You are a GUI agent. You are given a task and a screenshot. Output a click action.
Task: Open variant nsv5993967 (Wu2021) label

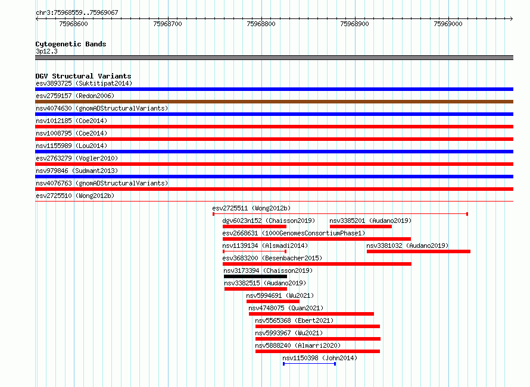[x=289, y=333]
